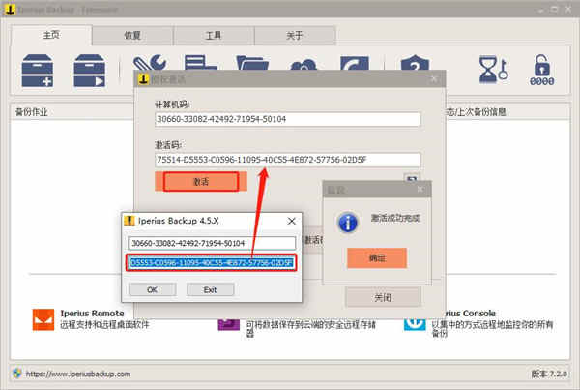Confirm the message with 确定 button
Screen dimensions: 580x390
click(377, 258)
